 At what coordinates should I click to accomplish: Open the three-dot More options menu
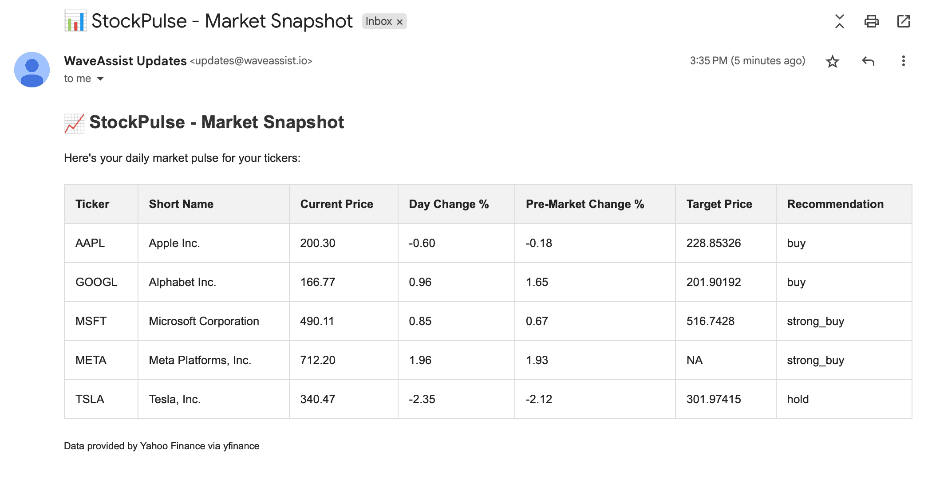click(903, 61)
